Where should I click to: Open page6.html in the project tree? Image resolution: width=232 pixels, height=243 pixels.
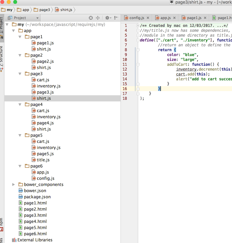point(35,234)
